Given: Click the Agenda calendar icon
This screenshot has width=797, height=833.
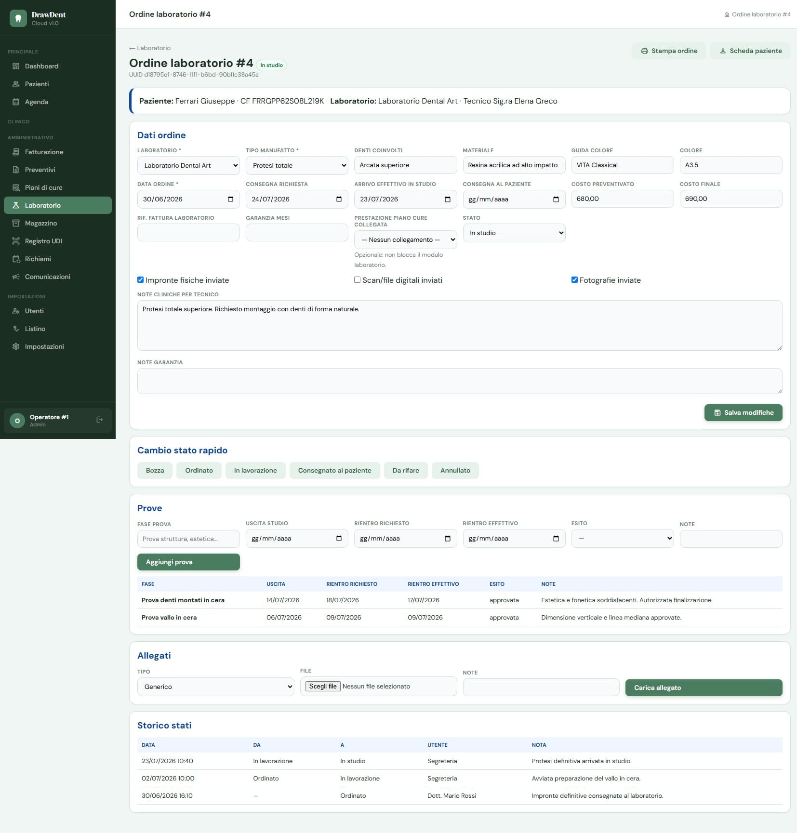Looking at the screenshot, I should [16, 102].
